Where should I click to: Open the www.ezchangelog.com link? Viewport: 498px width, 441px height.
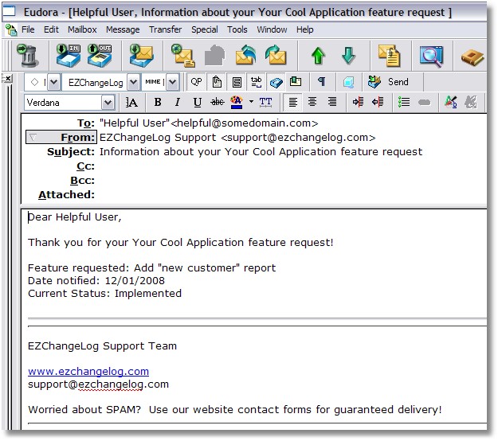88,371
